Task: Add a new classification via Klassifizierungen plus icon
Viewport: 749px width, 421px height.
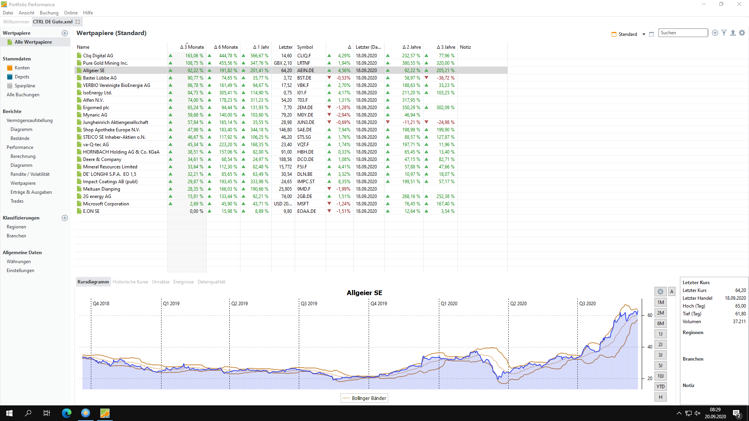Action: [x=65, y=218]
